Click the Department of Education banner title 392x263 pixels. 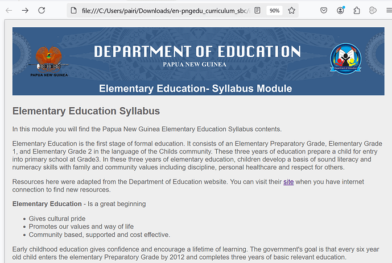(197, 52)
